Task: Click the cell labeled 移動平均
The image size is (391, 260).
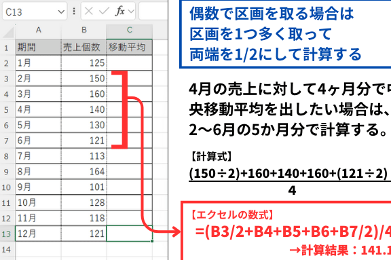Action: (x=130, y=48)
